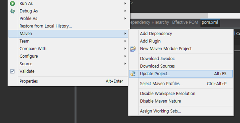Expand the Profile As submenu arrow
Viewport: 240px width, 123px height.
(125, 18)
